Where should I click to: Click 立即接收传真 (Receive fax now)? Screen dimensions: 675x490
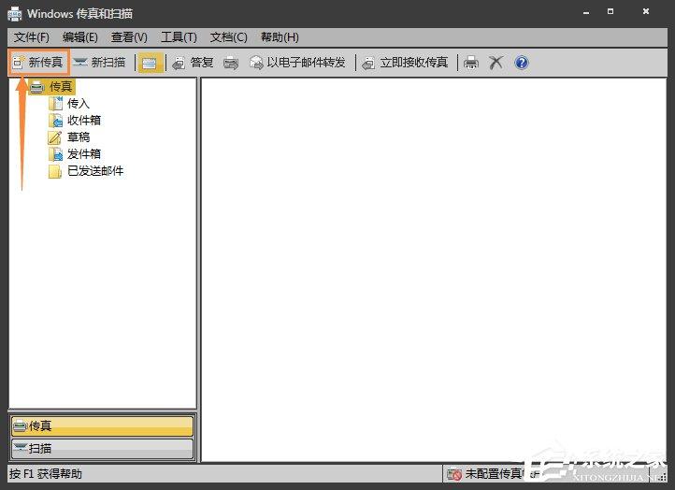405,63
